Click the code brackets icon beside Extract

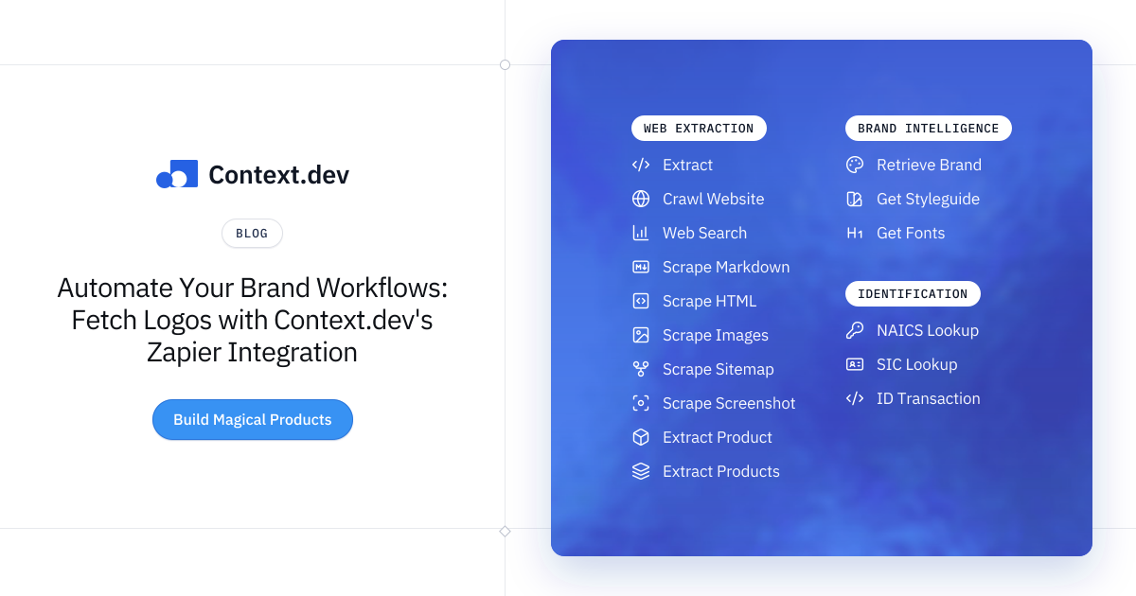pyautogui.click(x=641, y=165)
